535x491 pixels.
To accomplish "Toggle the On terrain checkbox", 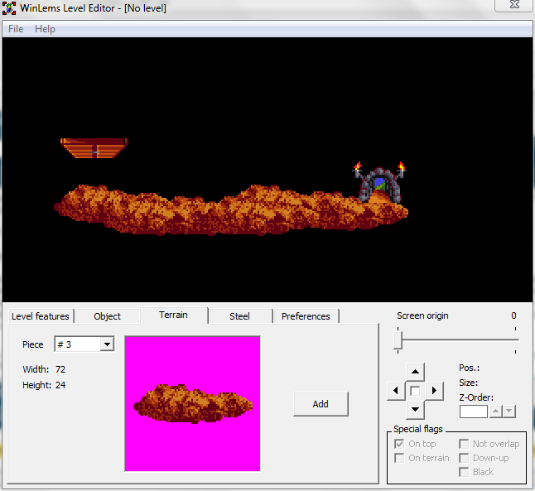I will (399, 458).
